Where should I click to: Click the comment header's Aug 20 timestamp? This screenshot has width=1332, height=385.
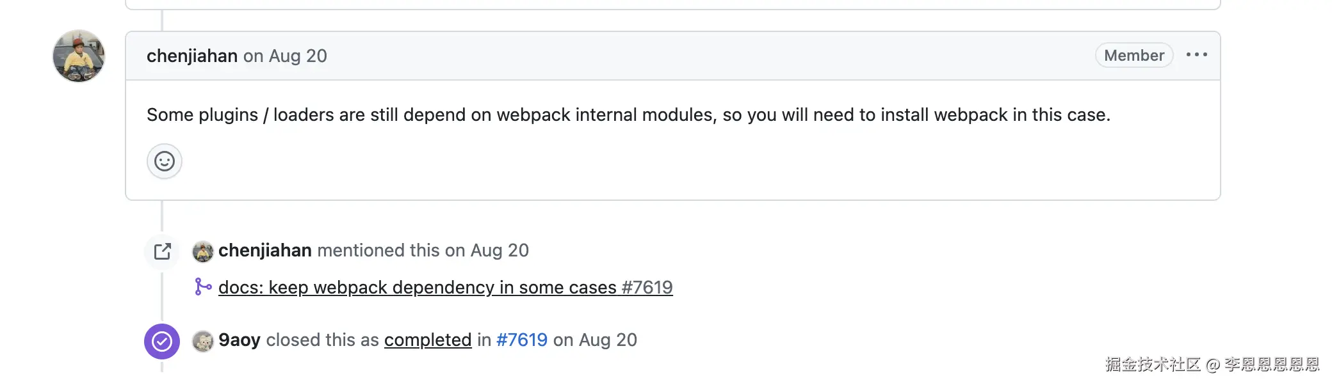coord(298,56)
